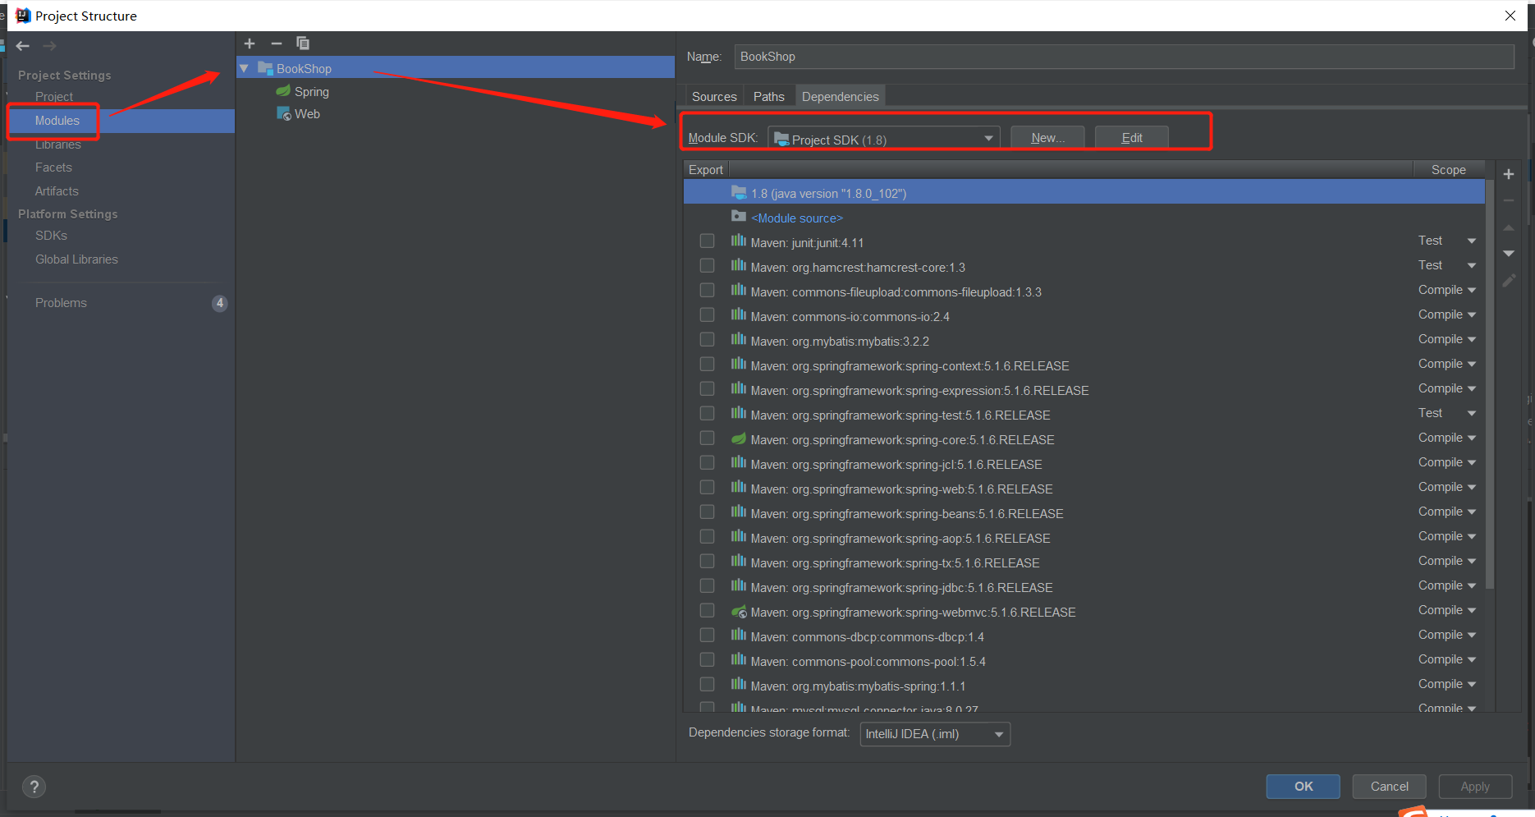The height and width of the screenshot is (817, 1535).
Task: Click the Problems count badge 4
Action: (219, 303)
